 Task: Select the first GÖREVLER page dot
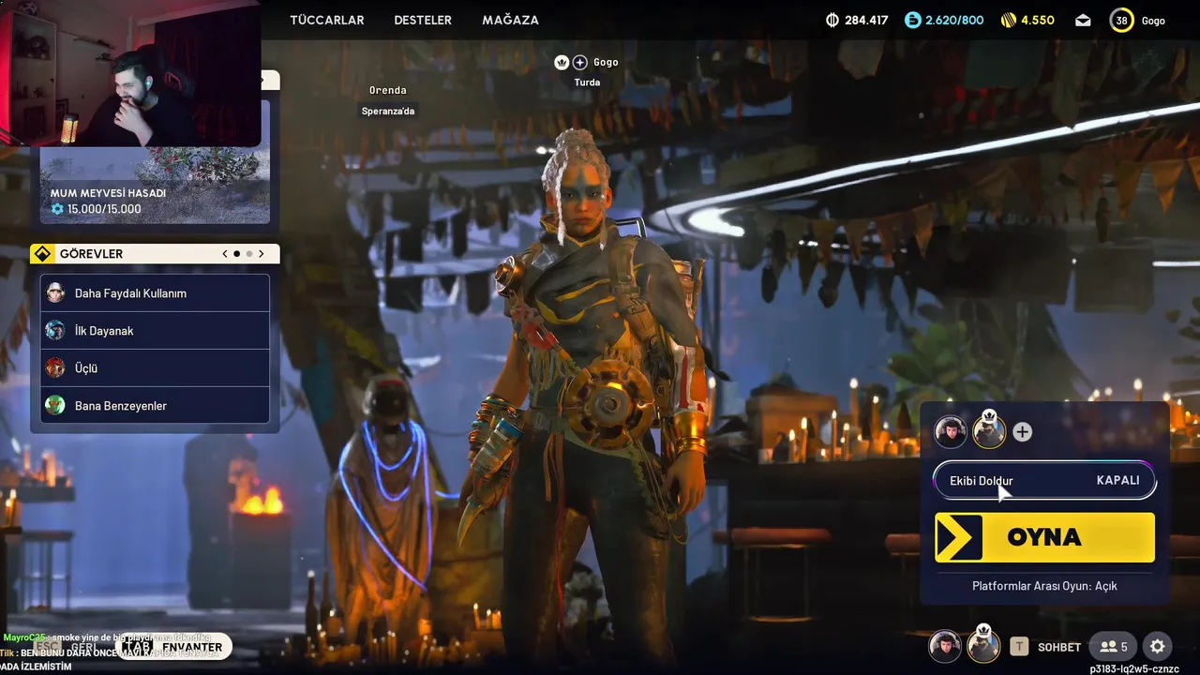coord(236,254)
